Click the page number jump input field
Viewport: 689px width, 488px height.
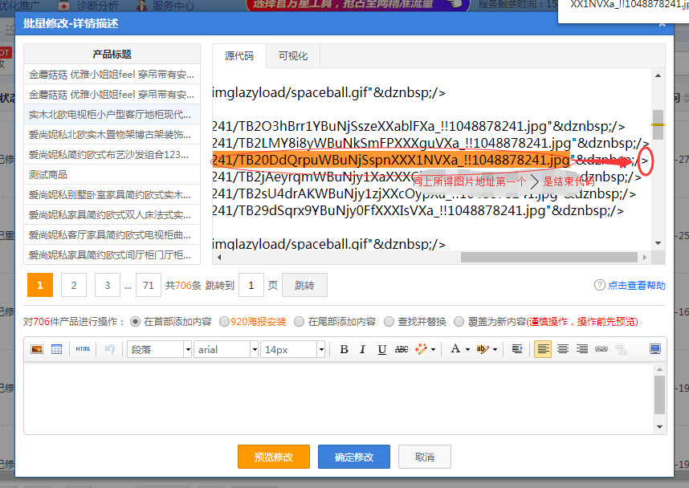[251, 285]
